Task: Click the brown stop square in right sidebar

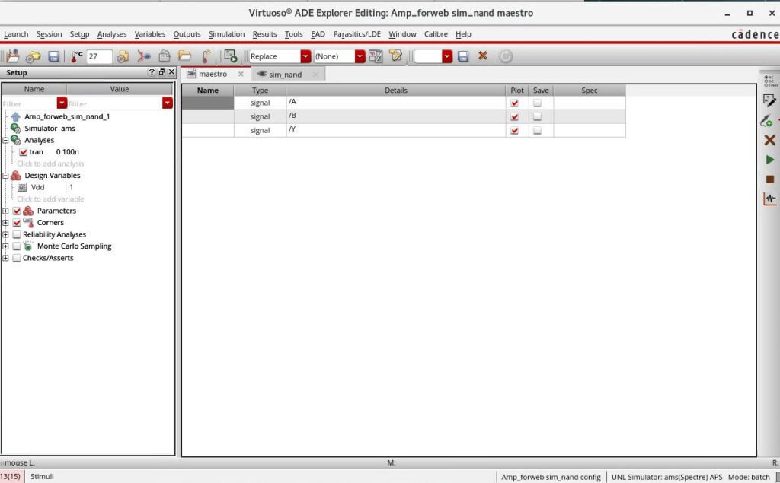Action: 770,180
